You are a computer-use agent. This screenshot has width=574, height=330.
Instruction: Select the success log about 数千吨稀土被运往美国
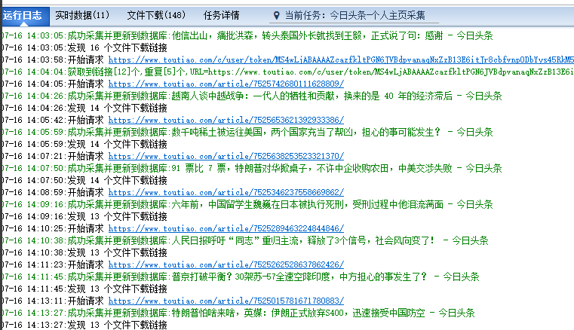point(247,132)
